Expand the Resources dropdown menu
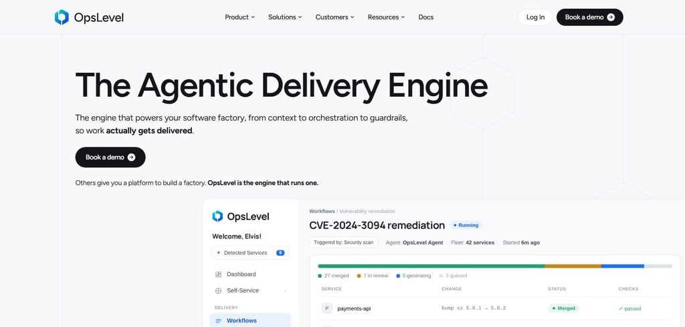685x327 pixels. coord(386,17)
